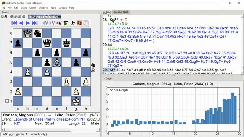Open the Search menu

(x=33, y=8)
